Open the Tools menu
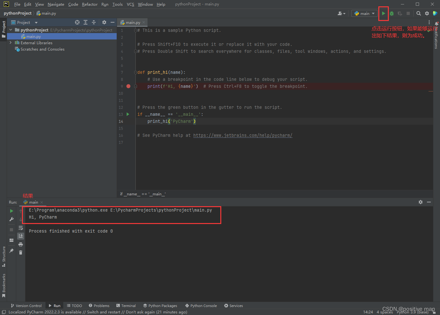Viewport: 440px width, 315px height. tap(118, 4)
